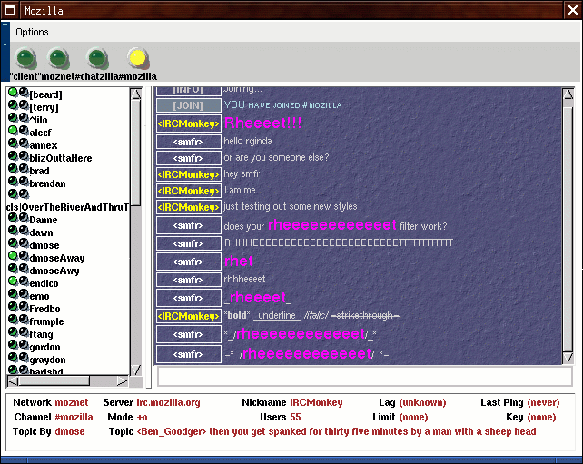
Task: Click the user list scroll up arrow
Action: [136, 94]
